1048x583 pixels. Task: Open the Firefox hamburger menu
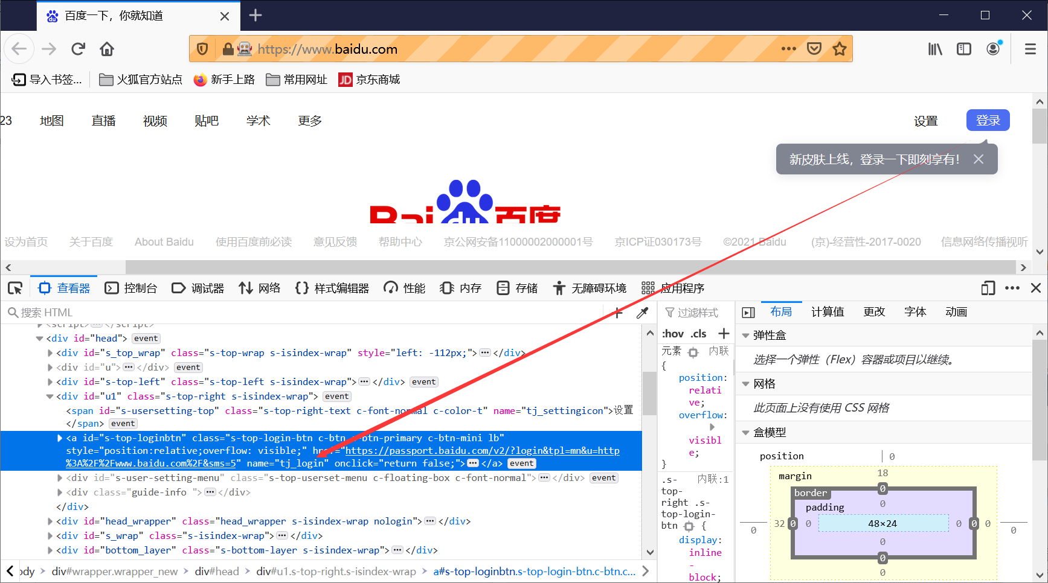pos(1030,49)
